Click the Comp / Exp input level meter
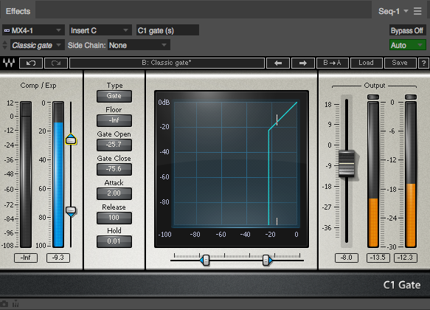This screenshot has height=310, width=430. pos(26,174)
